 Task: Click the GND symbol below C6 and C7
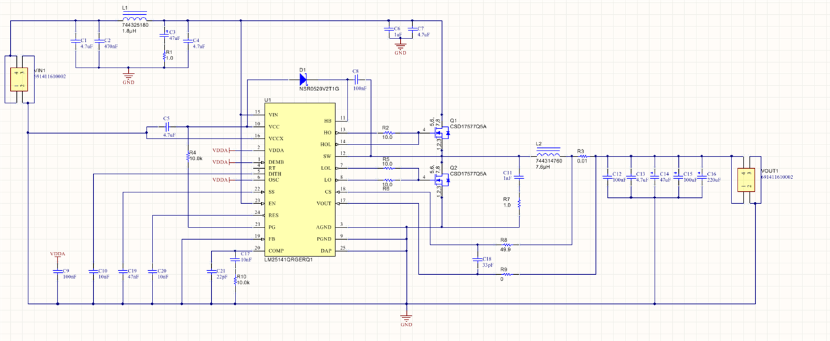(x=400, y=46)
